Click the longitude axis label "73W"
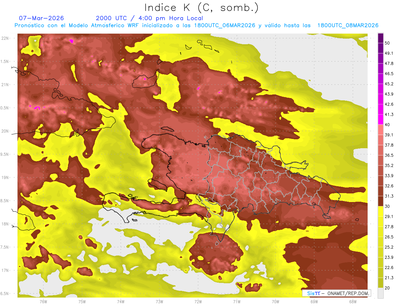This screenshot has width=396, height=306. pyautogui.click(x=159, y=302)
